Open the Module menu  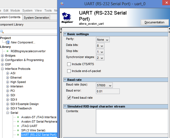15,10
